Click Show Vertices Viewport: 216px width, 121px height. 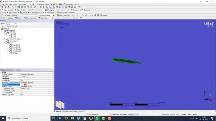pos(7,10)
